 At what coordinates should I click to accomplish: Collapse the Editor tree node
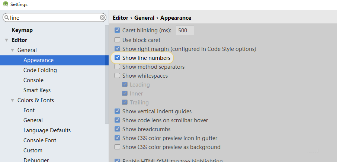pos(6,40)
